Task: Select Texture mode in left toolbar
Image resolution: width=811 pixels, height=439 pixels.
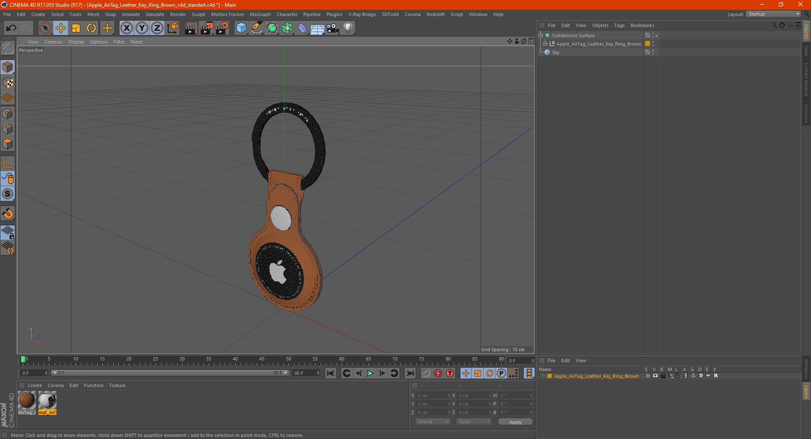Action: click(8, 83)
